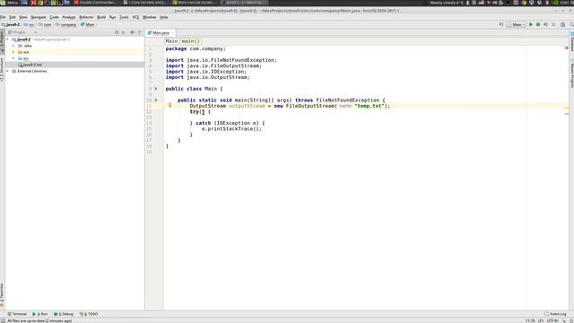
Task: Select the Main.java editor tab
Action: point(161,33)
